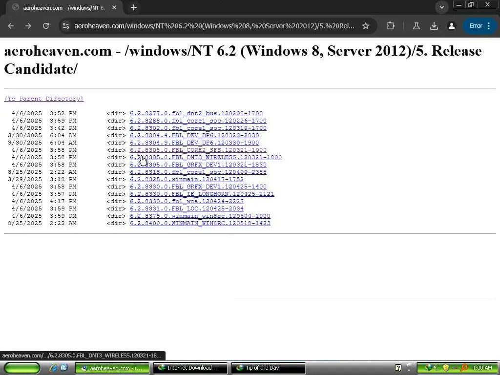The height and width of the screenshot is (375, 500).
Task: Open 6.2.8305.0.FBL_GRFX_DEV1.120321-1830 directory
Action: 198,165
